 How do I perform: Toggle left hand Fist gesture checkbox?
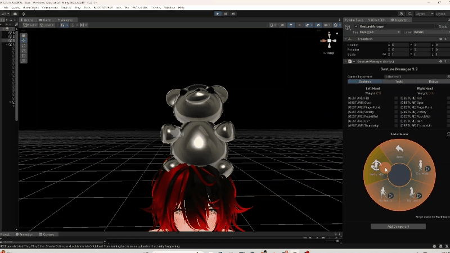coord(396,98)
